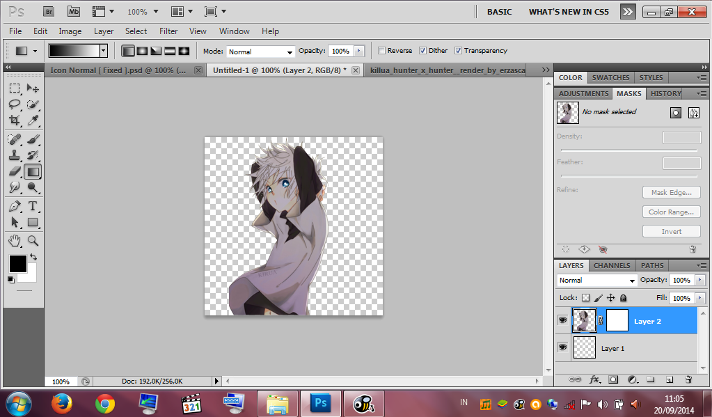Open the layer styles fx menu
Viewport: 712px width, 417px height.
(594, 379)
